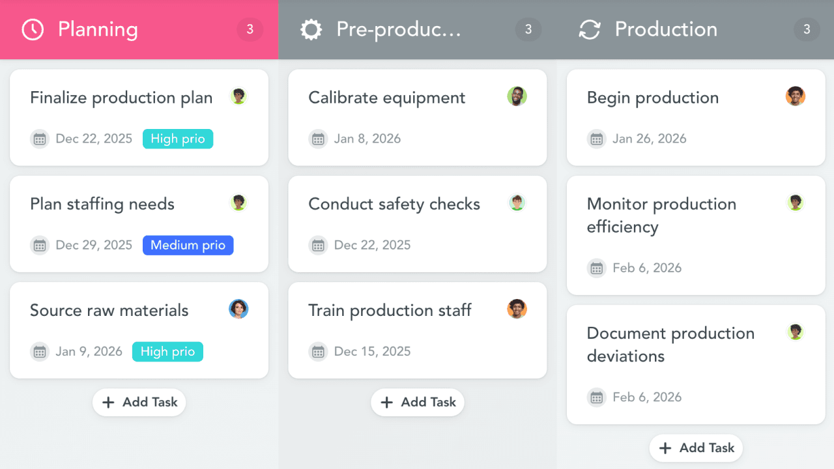The image size is (834, 469).
Task: Click assignee avatar on Conduct safety checks
Action: point(517,203)
